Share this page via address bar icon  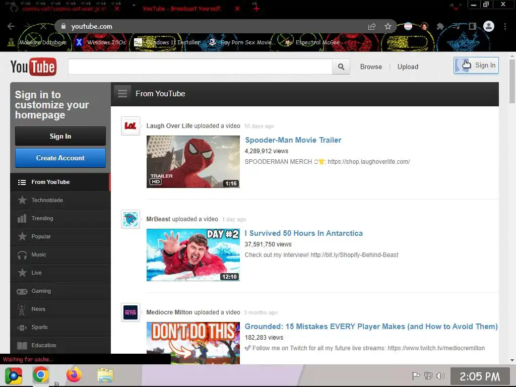click(x=372, y=26)
